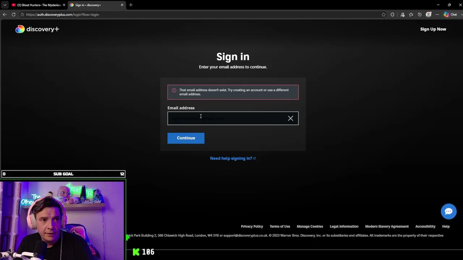Clear the email field with the X

(x=290, y=118)
